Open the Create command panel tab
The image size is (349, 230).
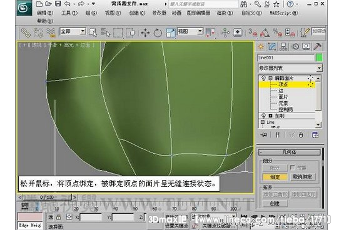click(261, 46)
